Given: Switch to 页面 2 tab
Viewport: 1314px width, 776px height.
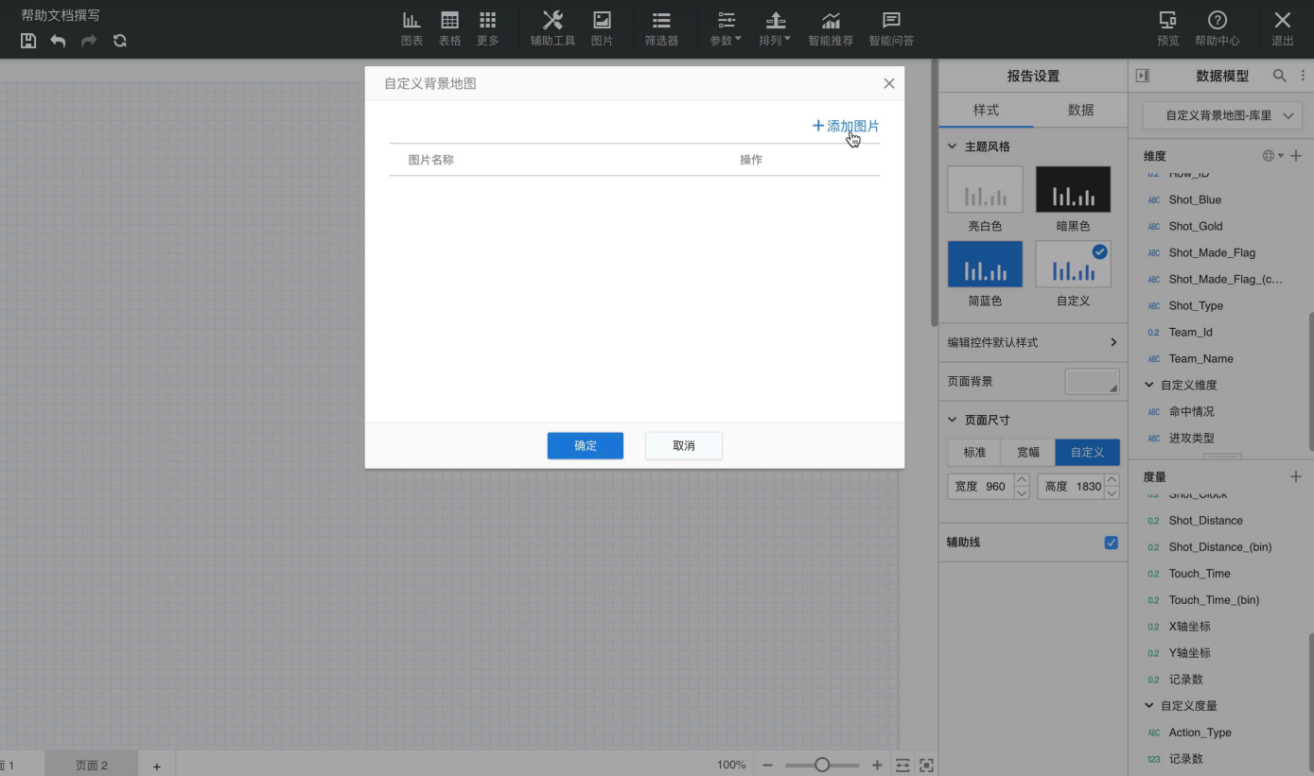Looking at the screenshot, I should (x=92, y=765).
